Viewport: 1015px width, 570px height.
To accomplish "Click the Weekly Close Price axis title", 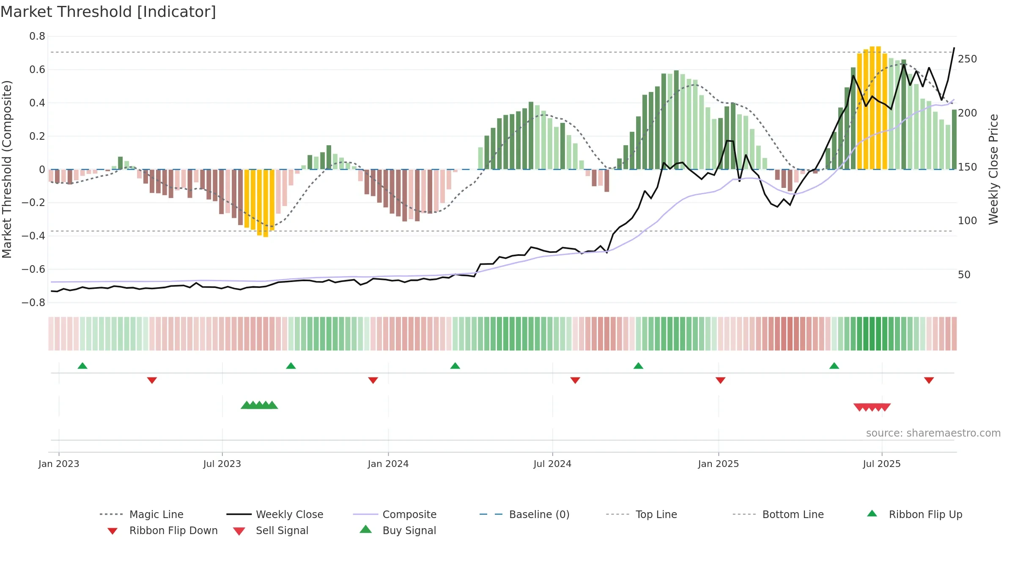I will [993, 169].
